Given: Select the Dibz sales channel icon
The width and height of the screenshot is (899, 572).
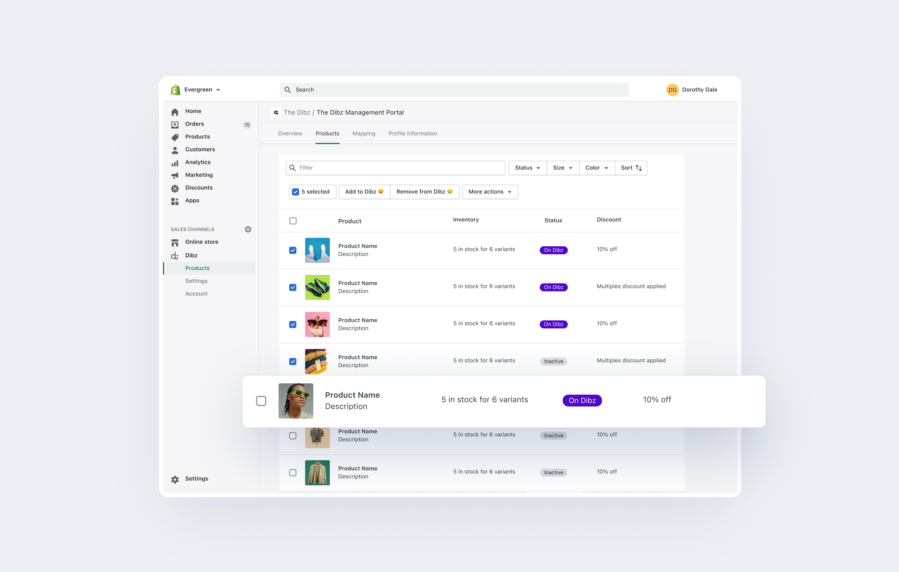Looking at the screenshot, I should pos(175,256).
